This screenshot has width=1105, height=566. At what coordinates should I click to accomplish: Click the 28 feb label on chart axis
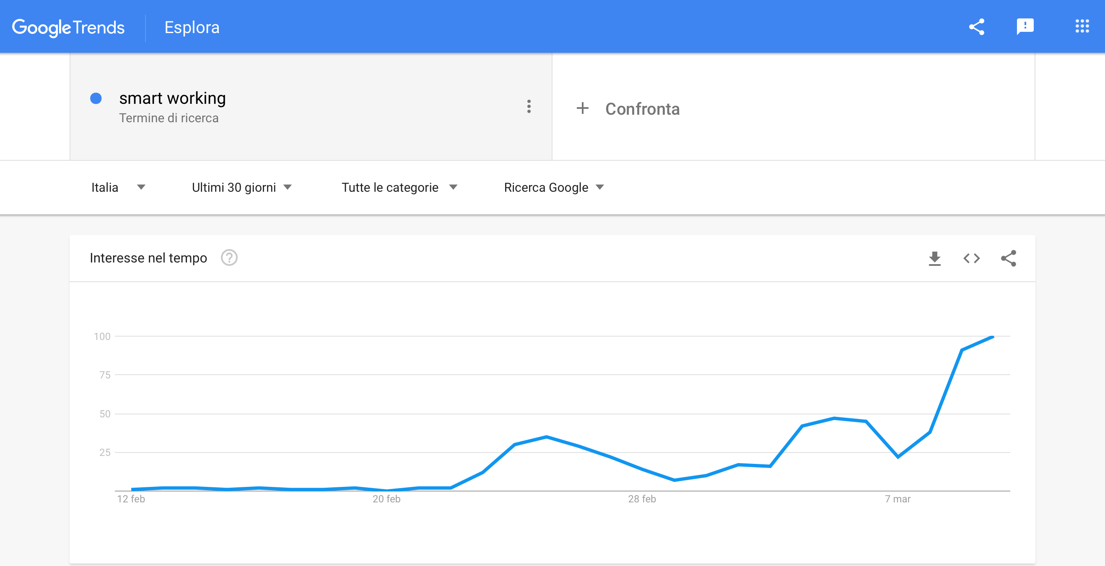coord(642,499)
